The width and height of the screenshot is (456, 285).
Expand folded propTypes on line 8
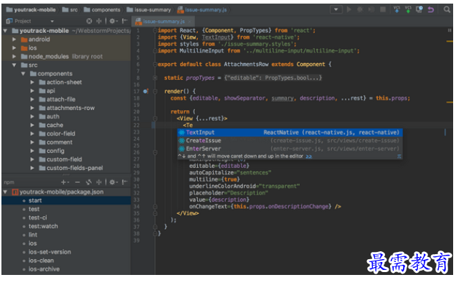pos(155,78)
